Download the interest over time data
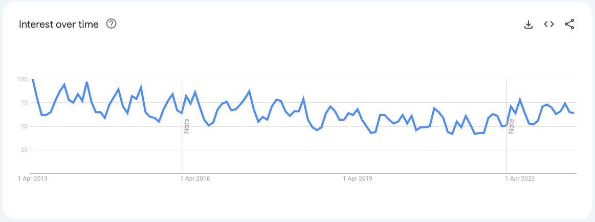 [x=528, y=24]
